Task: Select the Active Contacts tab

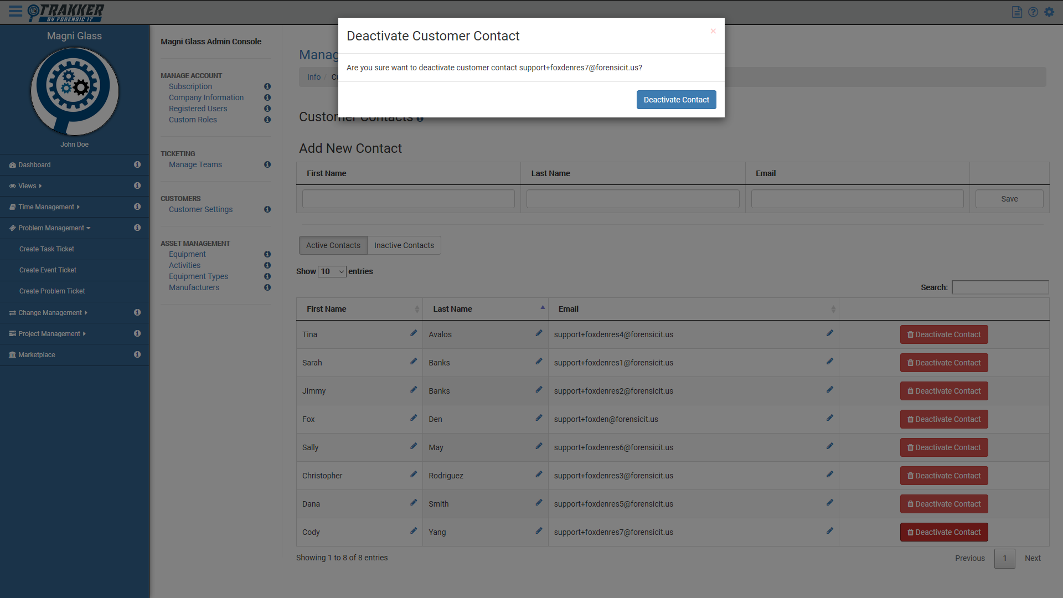Action: (333, 245)
